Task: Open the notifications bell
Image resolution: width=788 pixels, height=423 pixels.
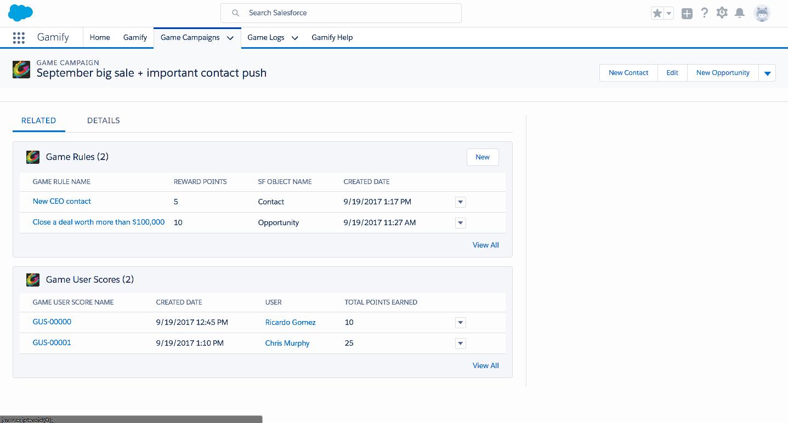Action: (x=740, y=13)
